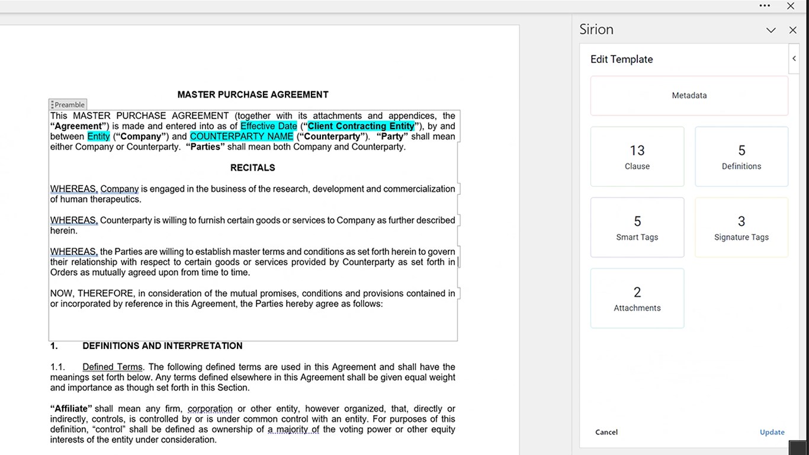Expand the Sirion pane options chevron

[771, 30]
